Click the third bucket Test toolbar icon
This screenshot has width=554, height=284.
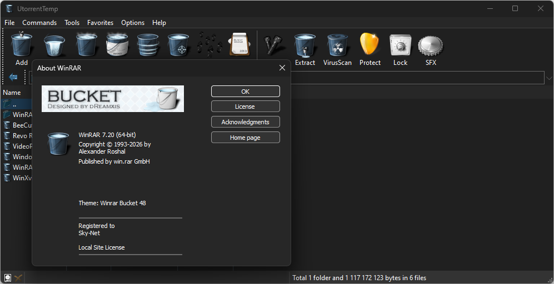[87, 44]
